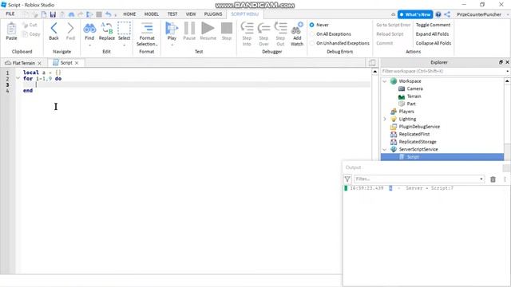The image size is (511, 287).
Task: Select Terrain in the Explorer tree
Action: (x=414, y=96)
